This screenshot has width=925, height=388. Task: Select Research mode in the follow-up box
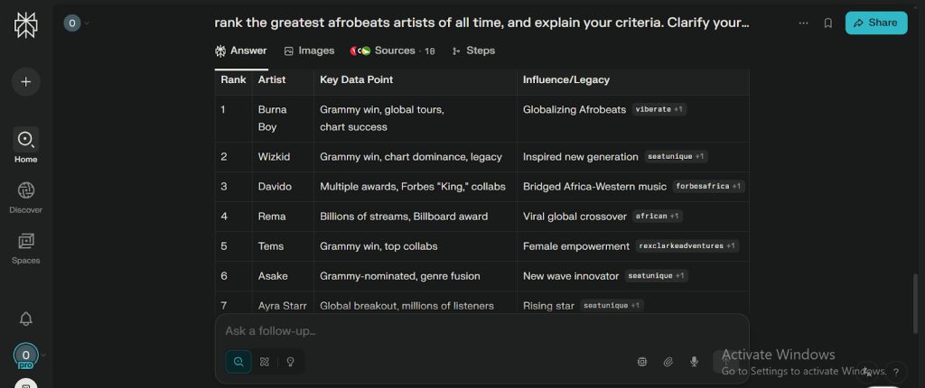pyautogui.click(x=265, y=362)
